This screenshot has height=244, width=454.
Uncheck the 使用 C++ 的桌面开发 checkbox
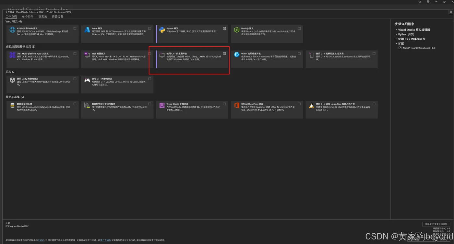tap(224, 54)
